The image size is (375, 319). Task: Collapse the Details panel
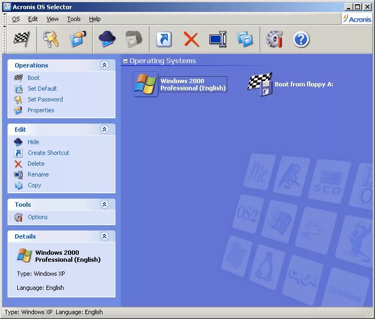104,236
